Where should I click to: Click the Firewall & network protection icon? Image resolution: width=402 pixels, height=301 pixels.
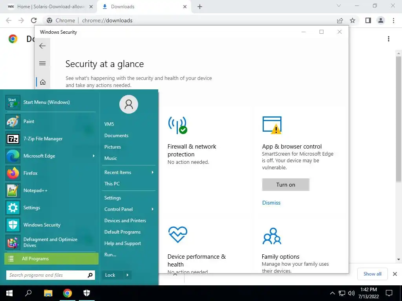178,125
